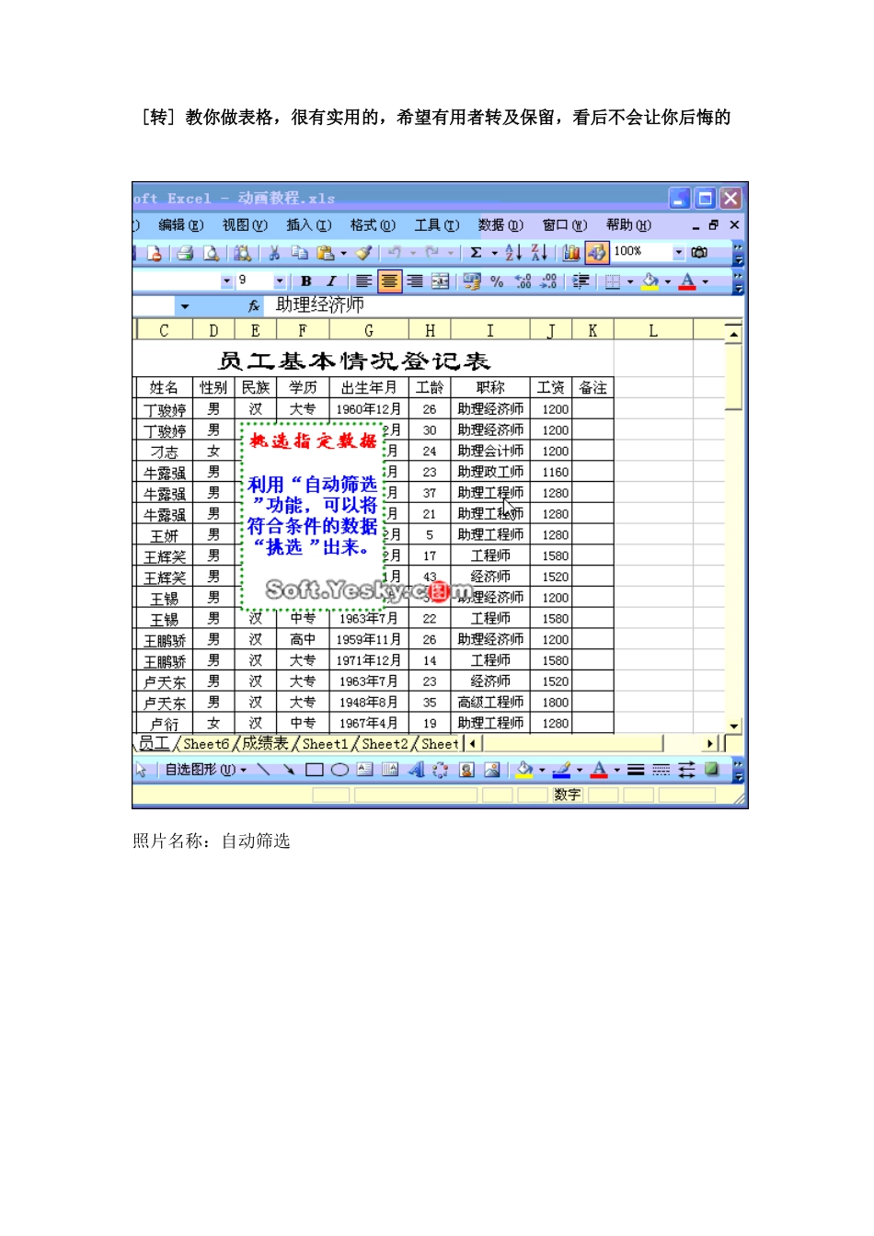Click the indent icon in formatting bar
Viewport: 874px width, 1236px height.
coord(581,281)
